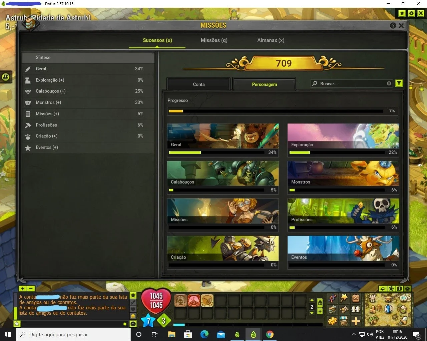Open the golden ogrines market icon
Screen dimensions: 427x341
[332, 321]
